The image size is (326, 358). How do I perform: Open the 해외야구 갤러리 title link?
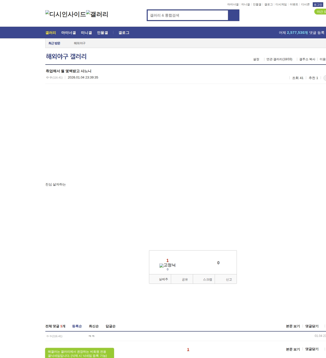pos(66,56)
